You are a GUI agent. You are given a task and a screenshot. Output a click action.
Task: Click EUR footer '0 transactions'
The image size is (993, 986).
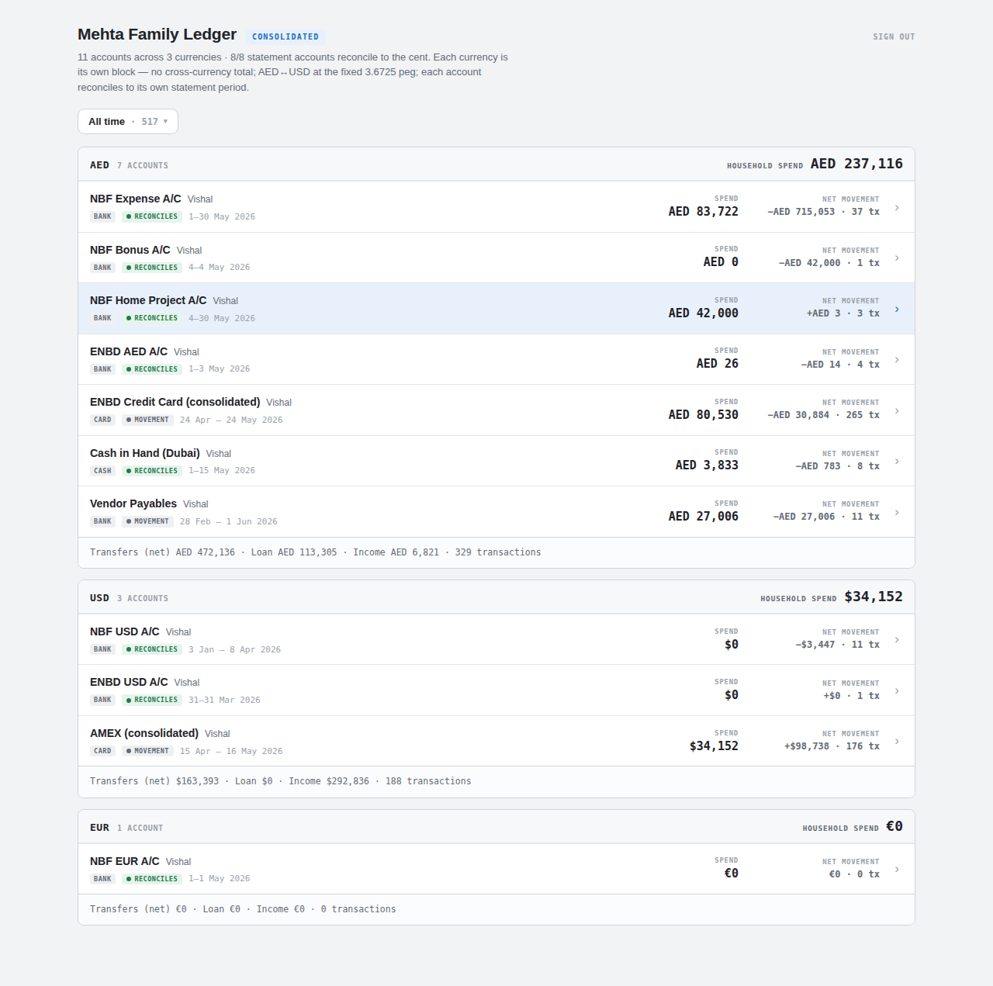[358, 909]
